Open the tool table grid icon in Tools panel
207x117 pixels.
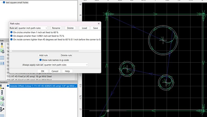coord(2,58)
